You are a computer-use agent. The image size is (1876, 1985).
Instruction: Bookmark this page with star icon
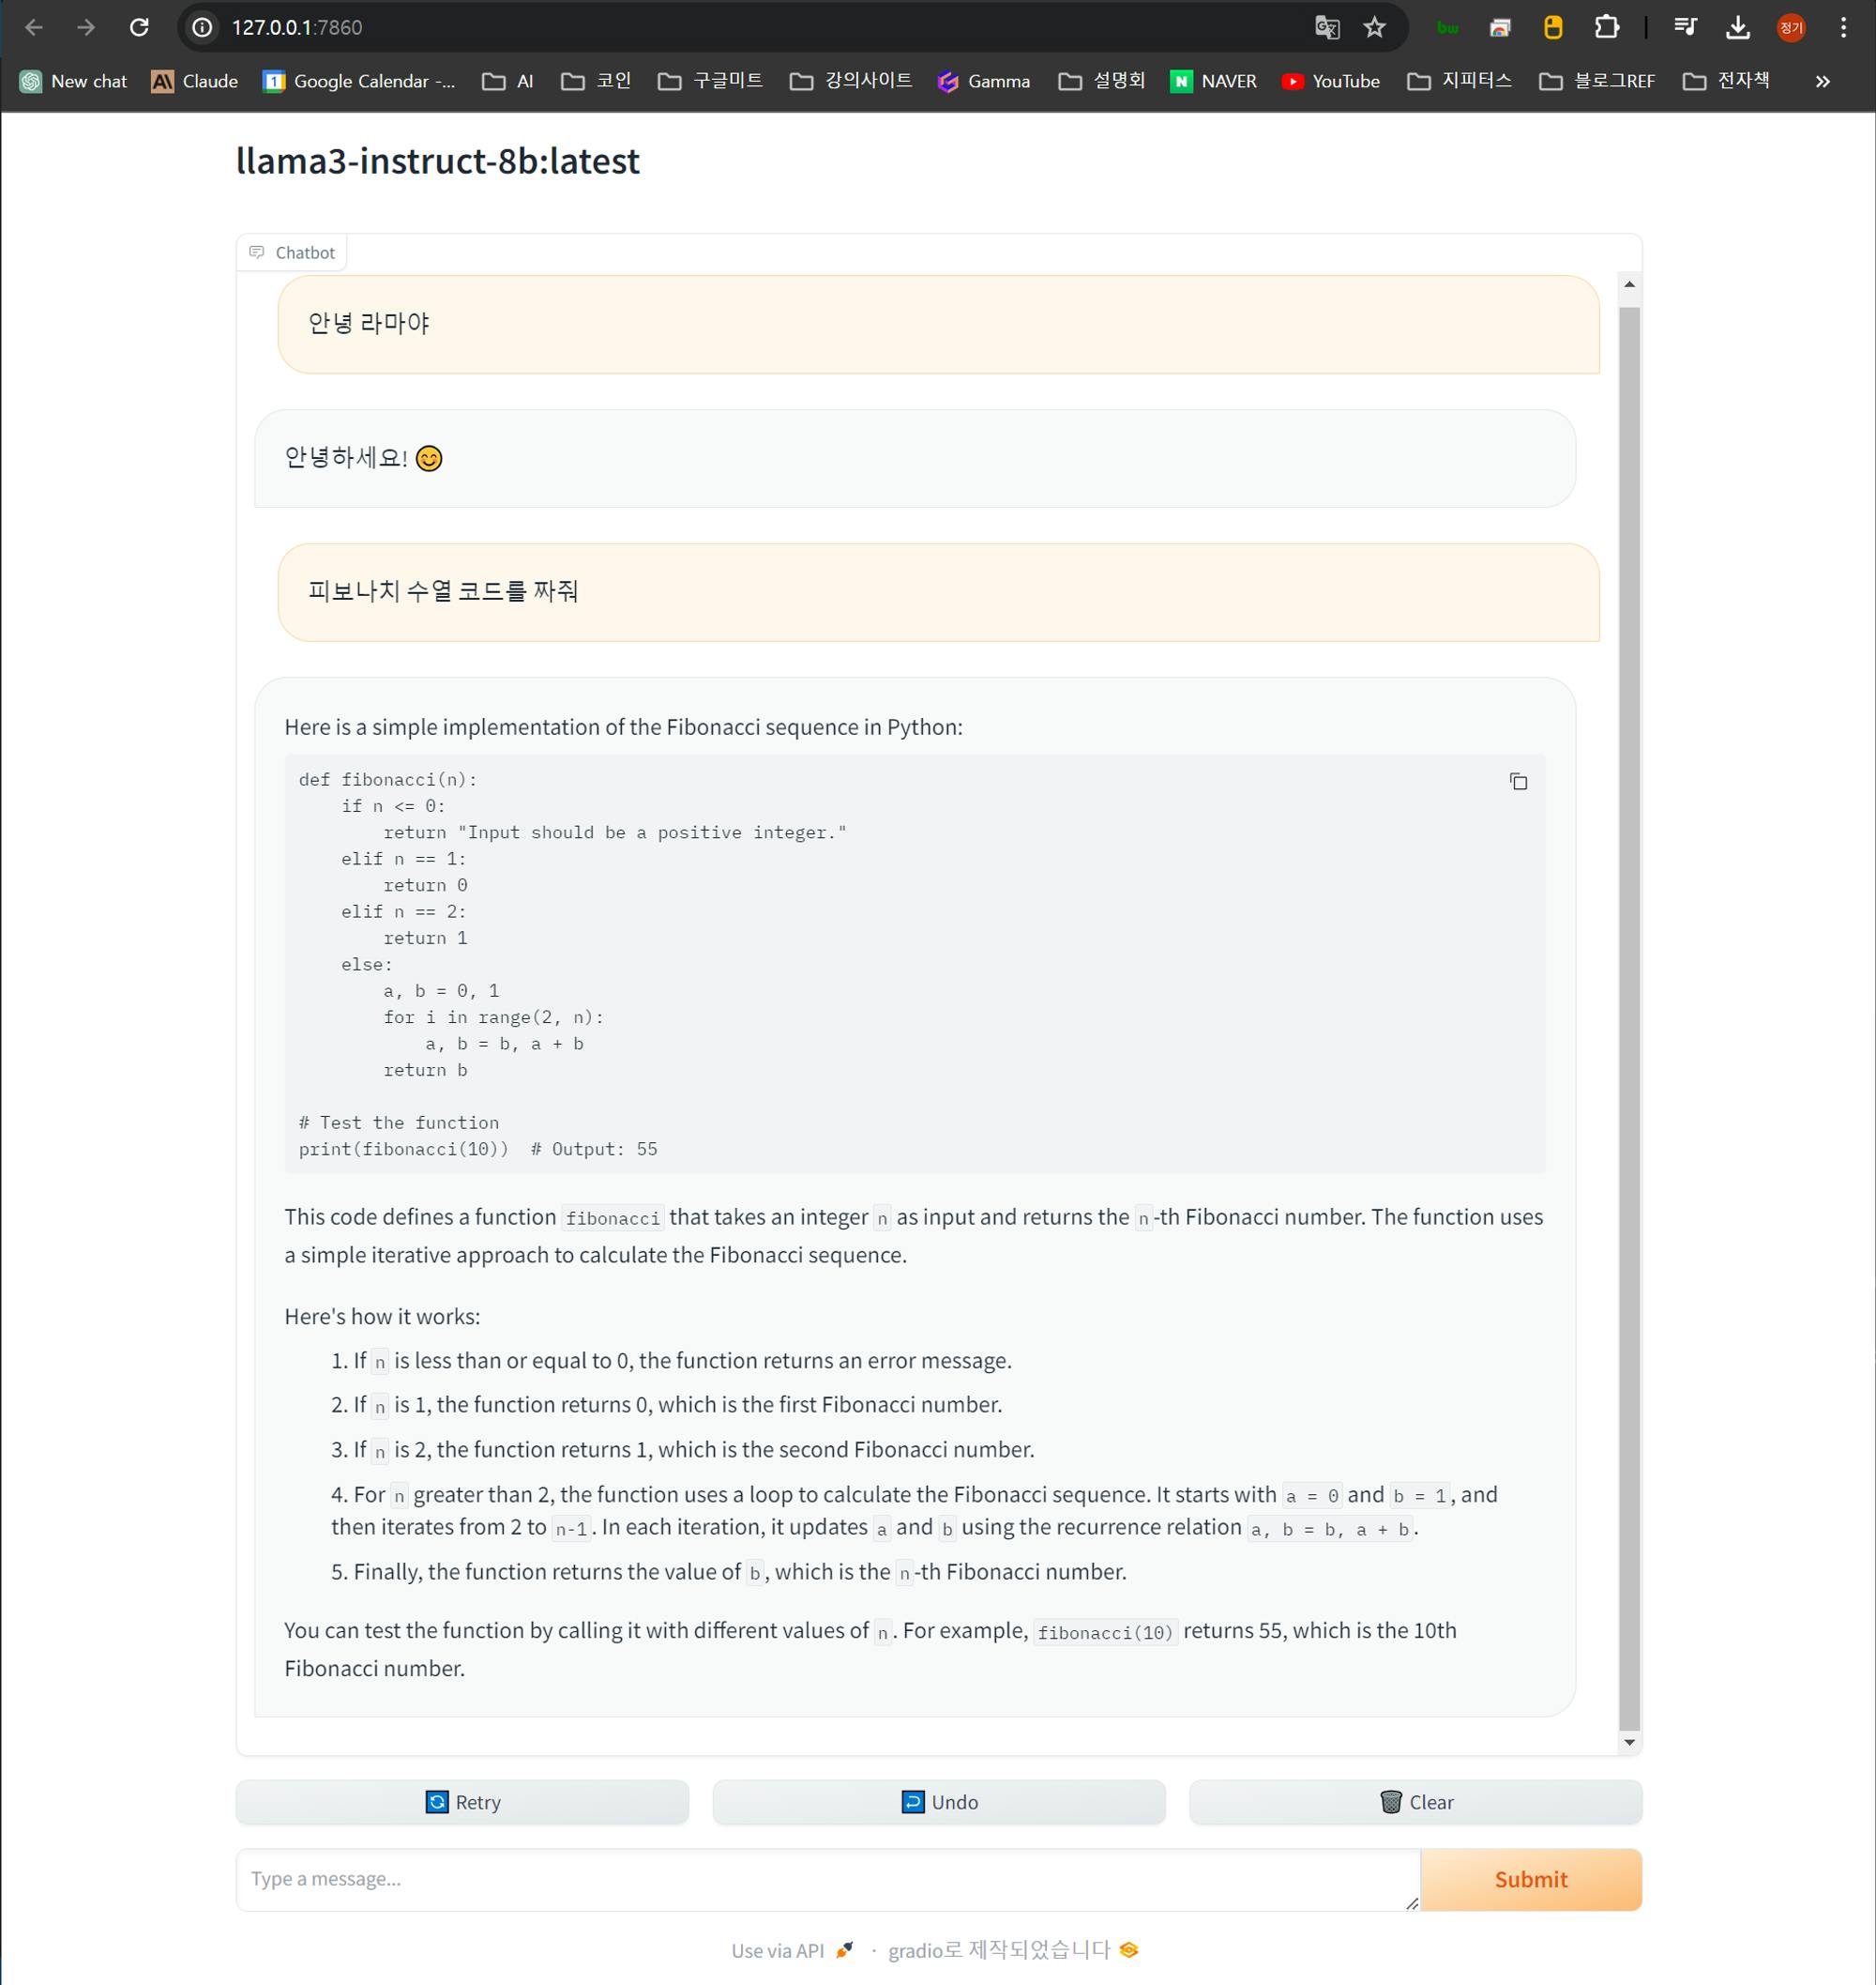tap(1374, 27)
